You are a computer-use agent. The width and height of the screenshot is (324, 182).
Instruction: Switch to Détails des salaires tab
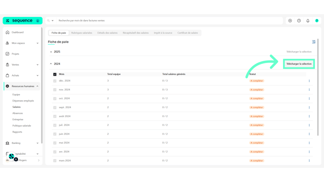point(107,33)
